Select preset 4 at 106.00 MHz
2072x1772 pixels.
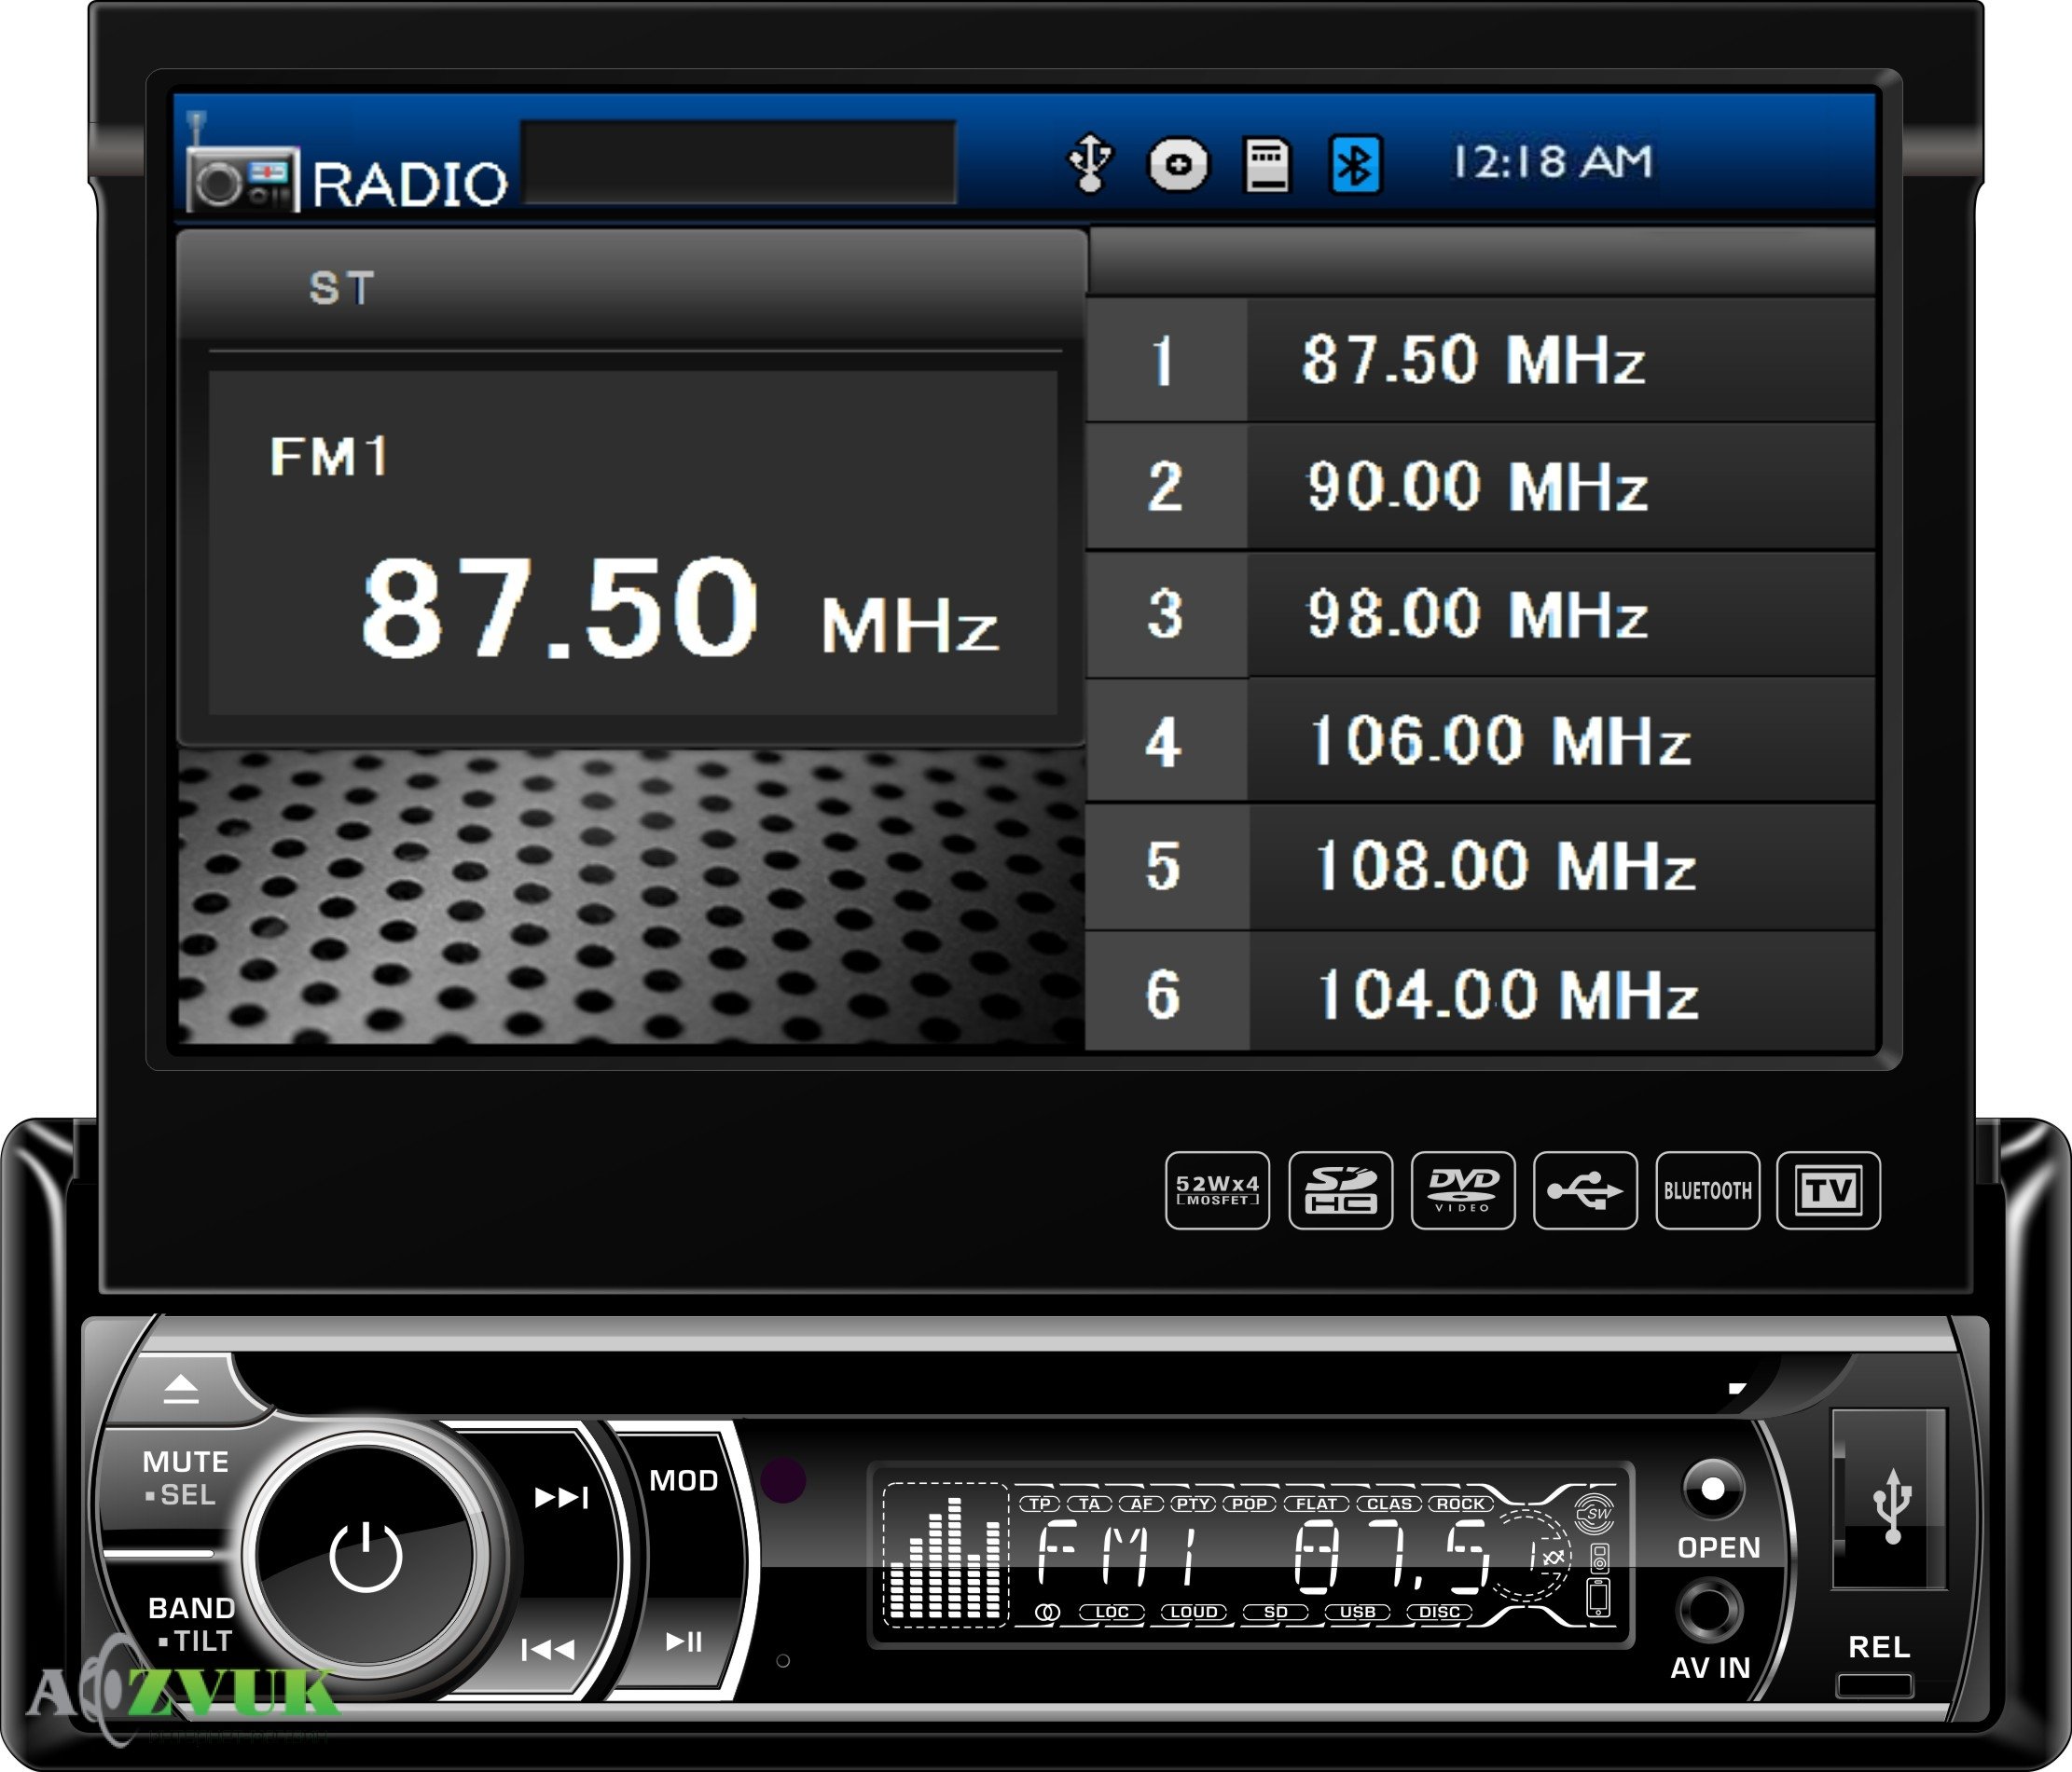click(x=1480, y=740)
